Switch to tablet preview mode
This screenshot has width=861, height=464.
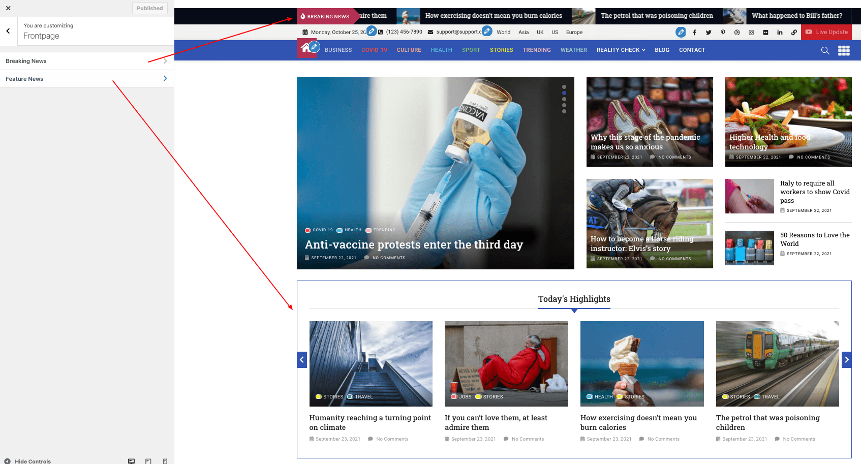[148, 461]
